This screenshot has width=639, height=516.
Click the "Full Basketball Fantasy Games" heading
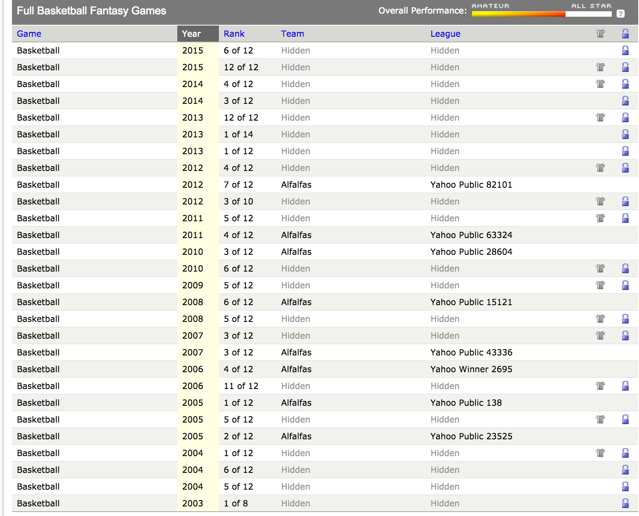click(91, 11)
